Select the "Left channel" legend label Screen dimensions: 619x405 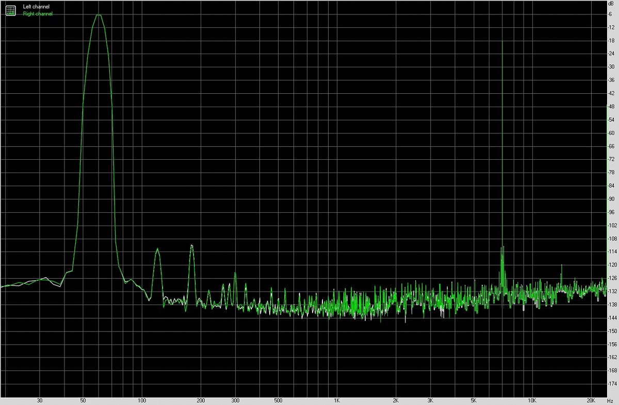[35, 7]
